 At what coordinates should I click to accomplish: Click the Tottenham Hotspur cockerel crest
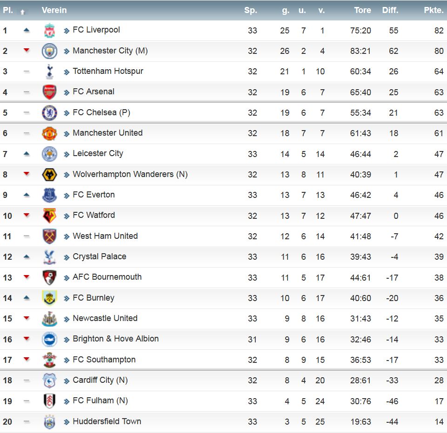point(49,72)
